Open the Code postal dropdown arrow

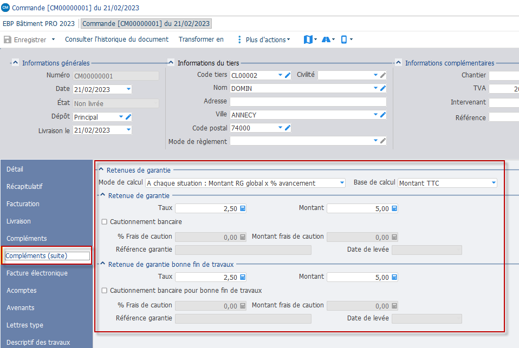click(280, 128)
